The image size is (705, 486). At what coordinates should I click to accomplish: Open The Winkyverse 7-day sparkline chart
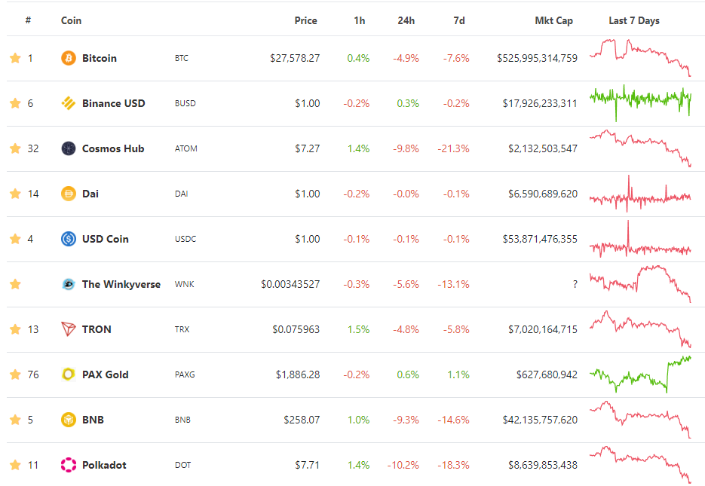[640, 284]
